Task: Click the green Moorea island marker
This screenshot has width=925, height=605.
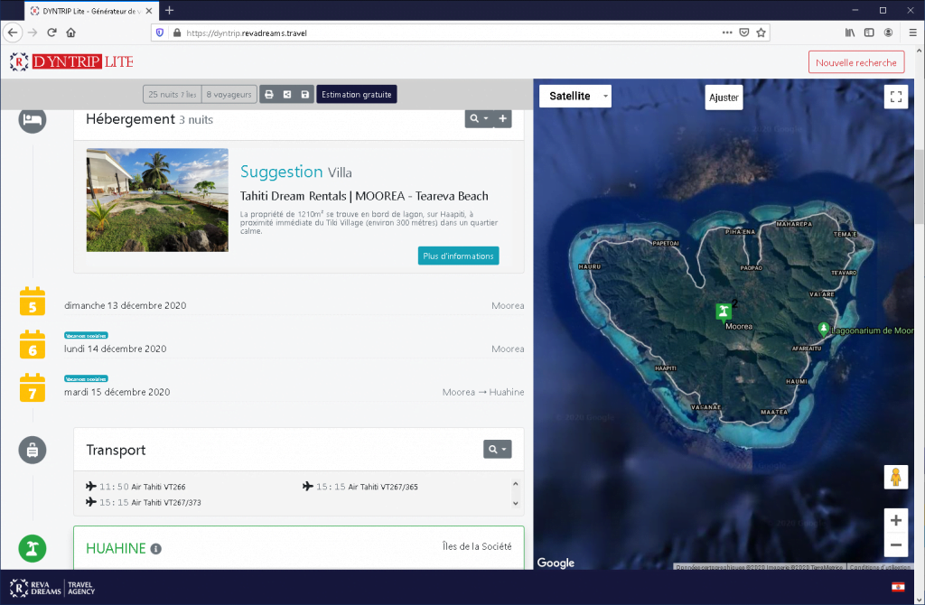Action: click(x=723, y=312)
